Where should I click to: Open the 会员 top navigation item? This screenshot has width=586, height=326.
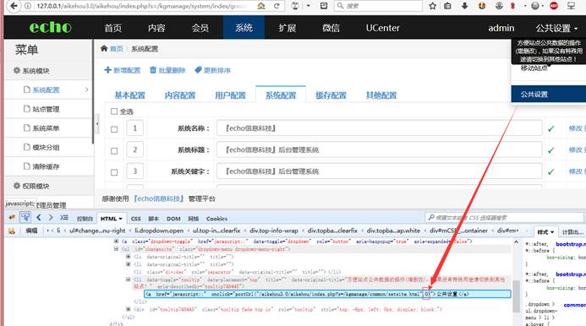(x=200, y=28)
